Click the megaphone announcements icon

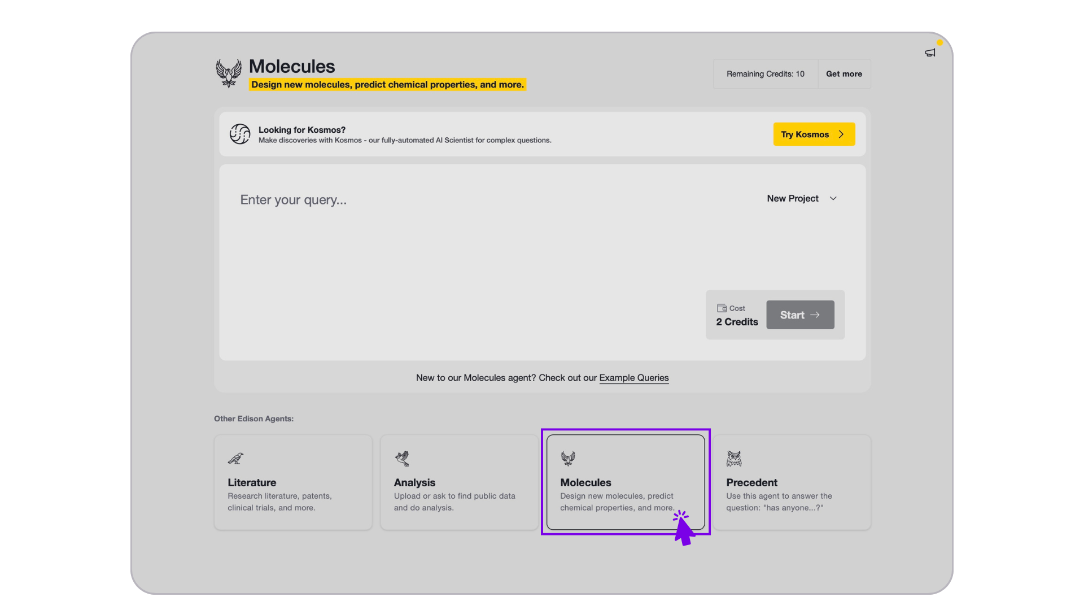point(930,53)
